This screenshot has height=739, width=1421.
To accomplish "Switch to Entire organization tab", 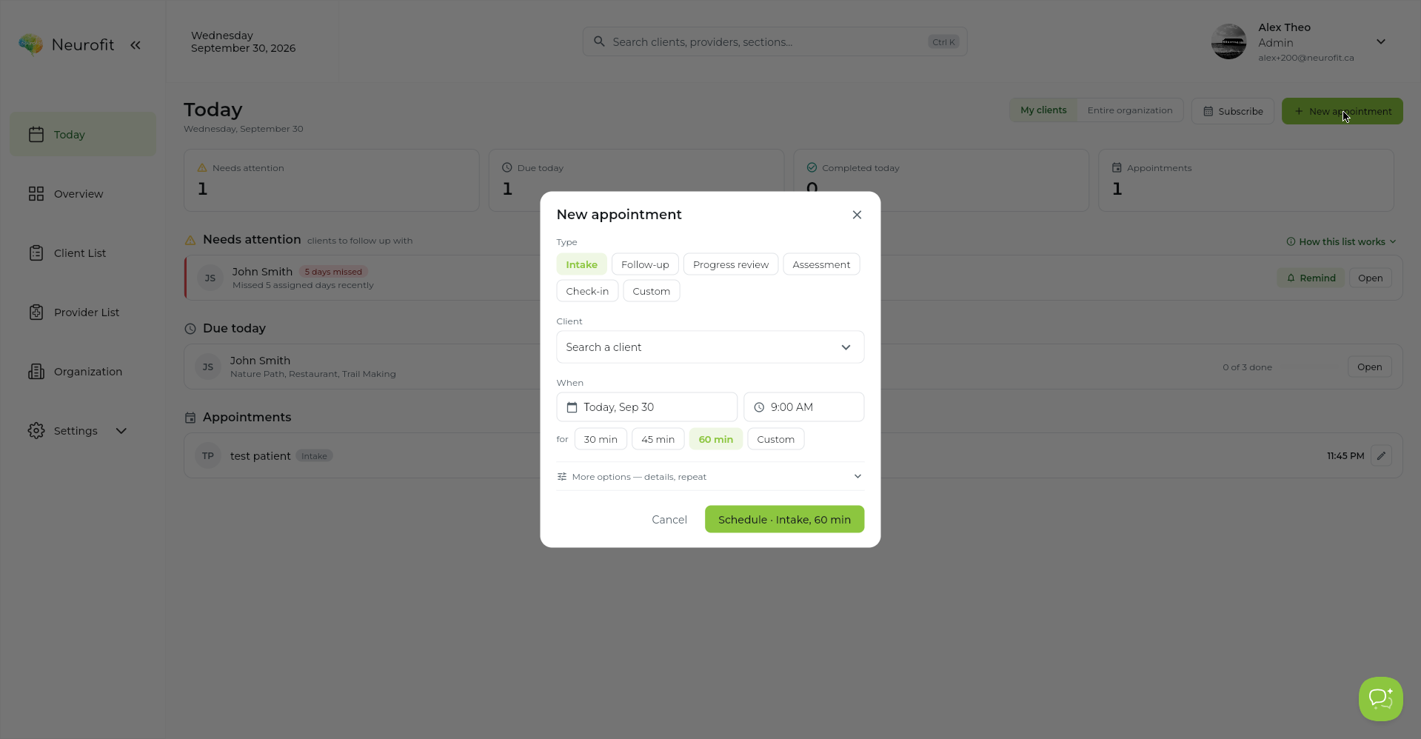I will pyautogui.click(x=1129, y=110).
